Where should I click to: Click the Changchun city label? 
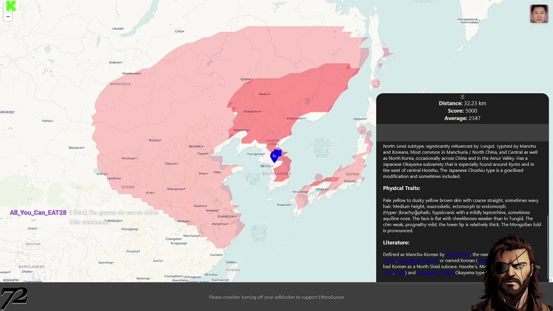click(252, 111)
